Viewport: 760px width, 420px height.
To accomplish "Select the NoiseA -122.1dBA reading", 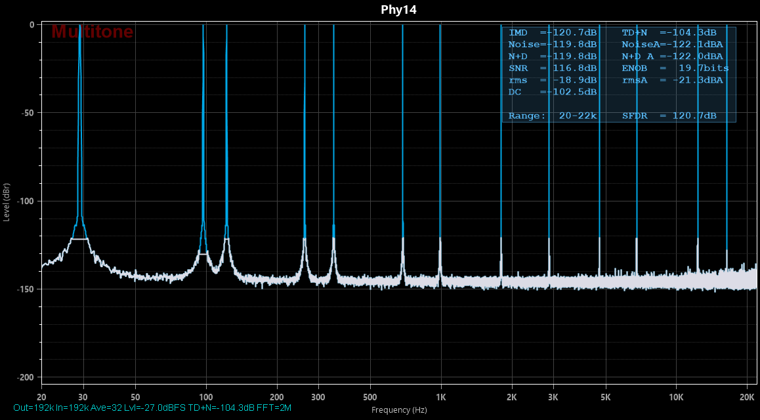I will (672, 45).
